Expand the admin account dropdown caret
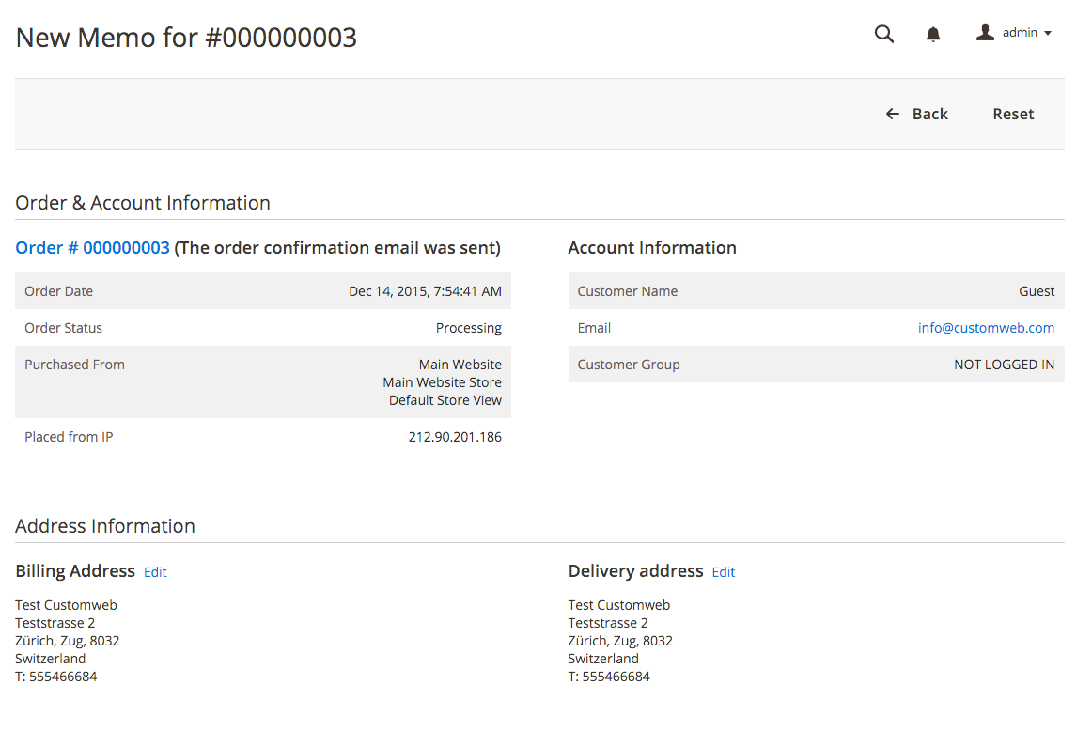Screen dimensions: 1092x731 click(1048, 34)
